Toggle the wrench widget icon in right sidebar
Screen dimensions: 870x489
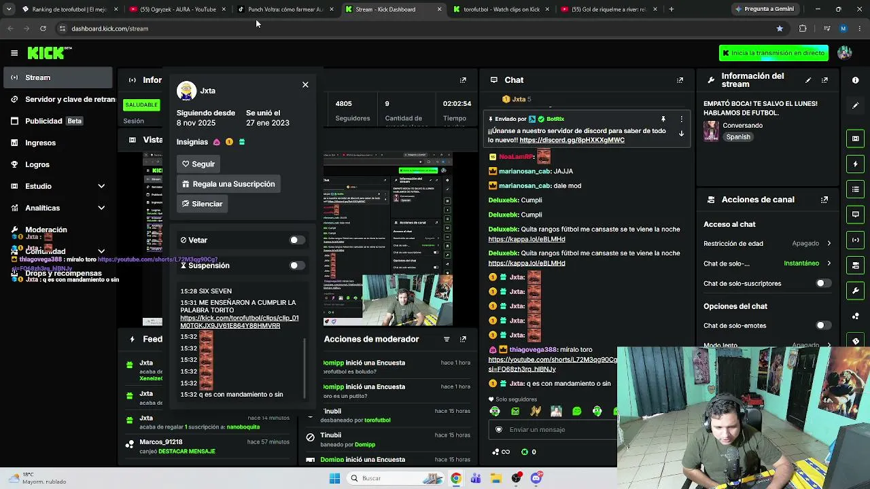pyautogui.click(x=855, y=291)
